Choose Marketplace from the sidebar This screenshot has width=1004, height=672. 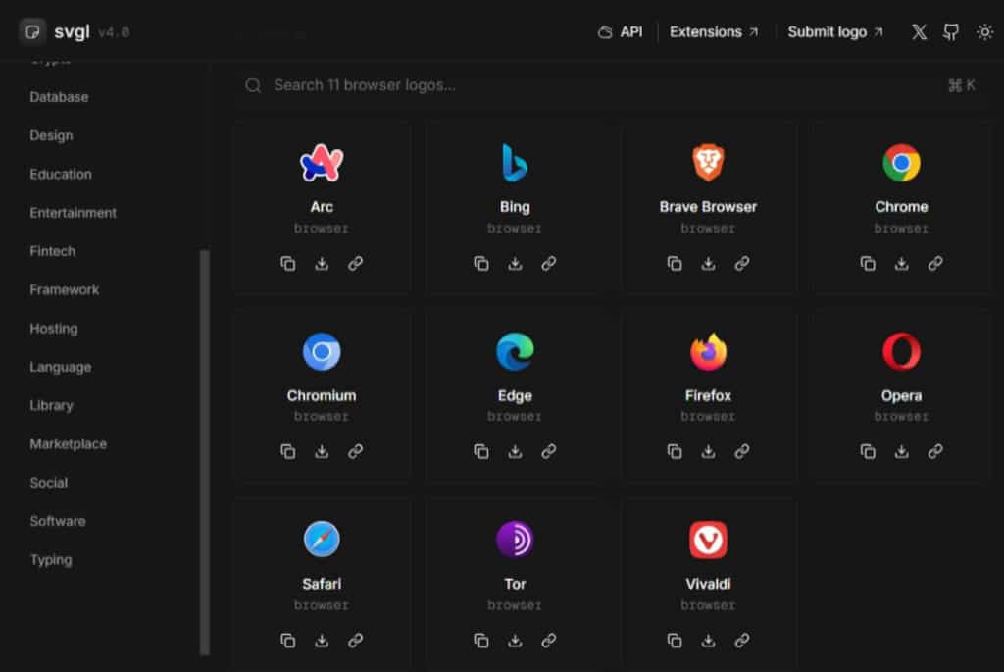[68, 443]
